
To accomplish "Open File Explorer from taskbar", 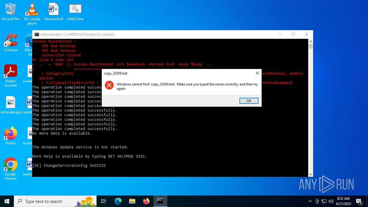I will [132, 201].
